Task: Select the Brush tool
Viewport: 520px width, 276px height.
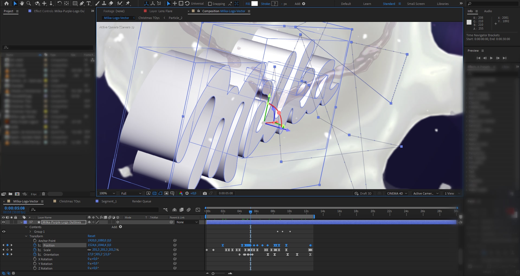Action: [x=97, y=4]
